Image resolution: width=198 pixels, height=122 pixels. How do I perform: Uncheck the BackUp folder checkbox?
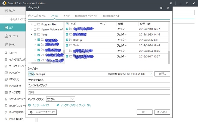click(67, 40)
